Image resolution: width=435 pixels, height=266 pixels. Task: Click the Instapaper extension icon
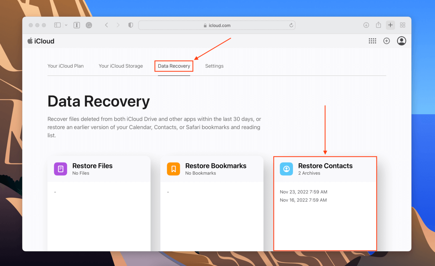coord(76,25)
